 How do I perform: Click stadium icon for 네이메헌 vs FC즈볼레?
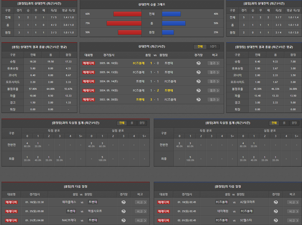276,211
